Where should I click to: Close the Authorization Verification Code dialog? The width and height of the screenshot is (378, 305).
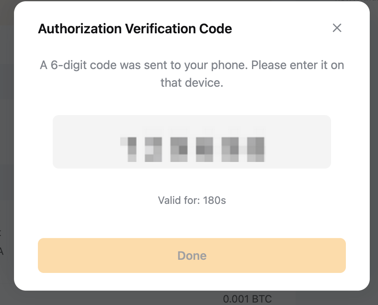pos(337,28)
